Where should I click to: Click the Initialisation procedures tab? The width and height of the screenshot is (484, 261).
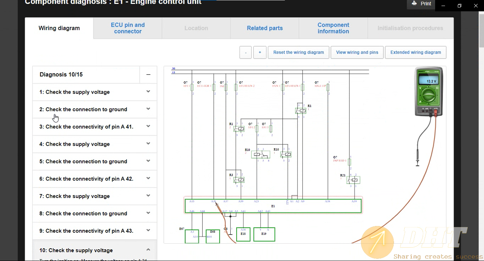410,28
